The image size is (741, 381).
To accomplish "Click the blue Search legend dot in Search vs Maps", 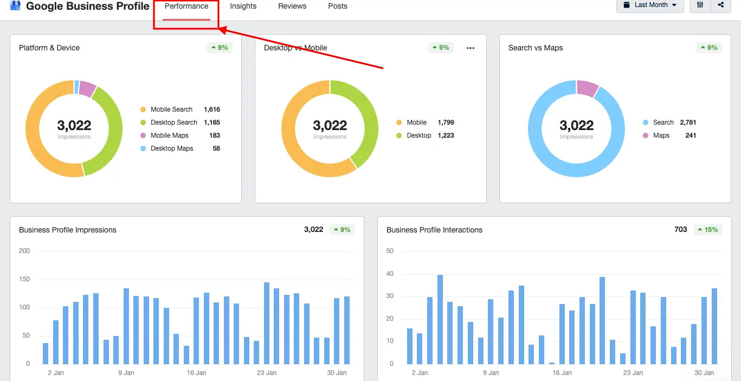I will click(x=645, y=122).
